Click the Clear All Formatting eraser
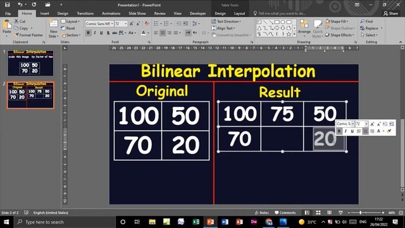Image resolution: width=405 pixels, height=228 pixels. pos(147,24)
